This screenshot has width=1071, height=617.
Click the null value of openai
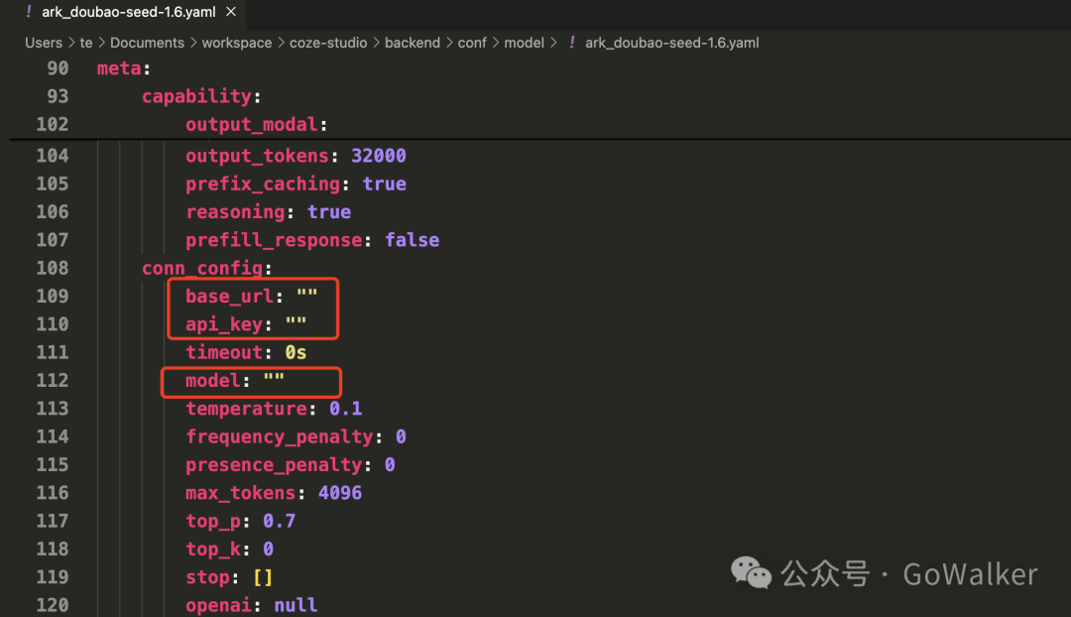click(x=296, y=605)
